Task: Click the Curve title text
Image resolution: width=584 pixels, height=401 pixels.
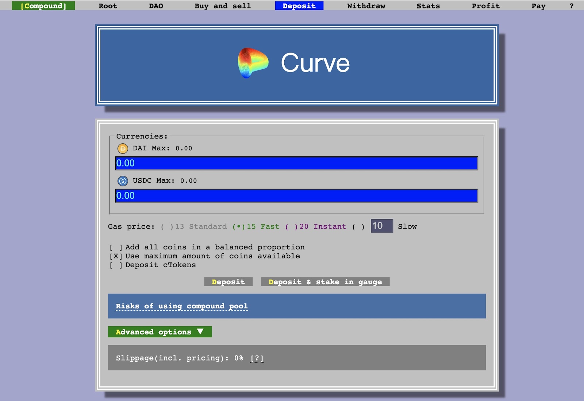Action: pyautogui.click(x=315, y=63)
